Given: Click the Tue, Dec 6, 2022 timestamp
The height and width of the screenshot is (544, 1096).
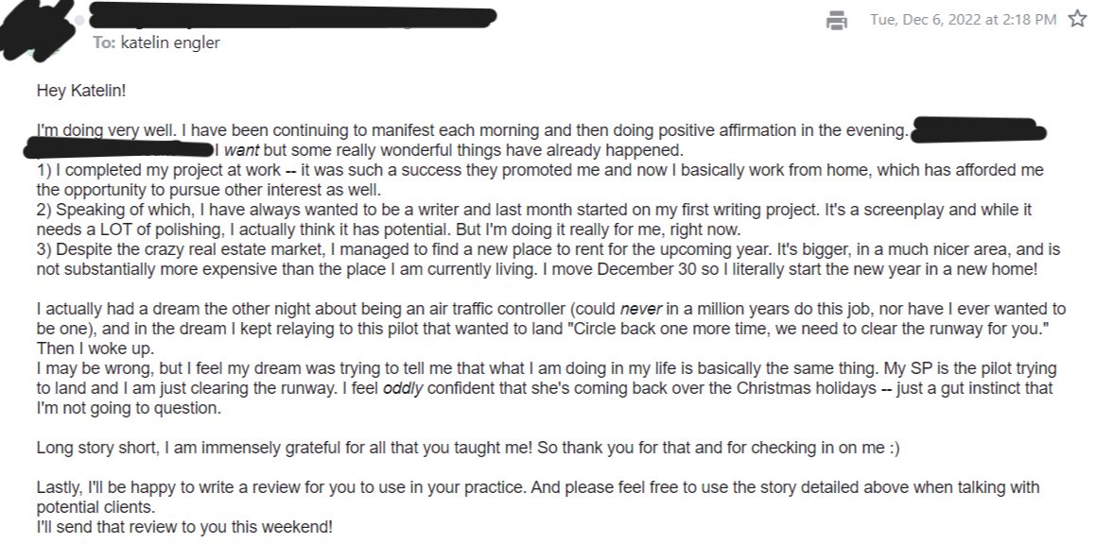Looking at the screenshot, I should click(964, 20).
